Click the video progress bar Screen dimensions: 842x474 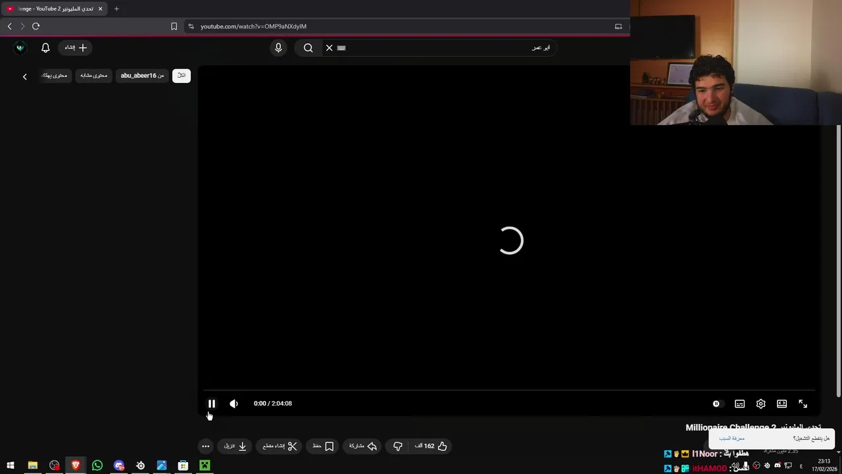508,390
